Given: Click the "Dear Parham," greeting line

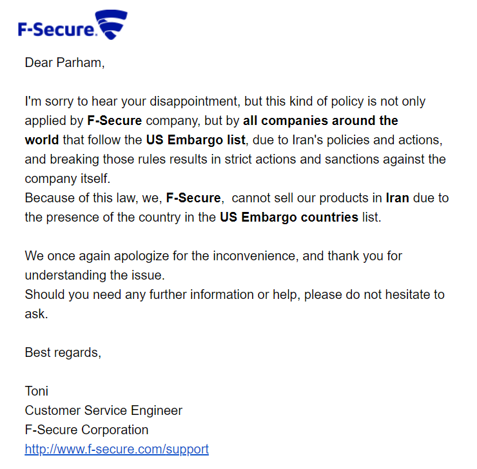Looking at the screenshot, I should (x=64, y=62).
